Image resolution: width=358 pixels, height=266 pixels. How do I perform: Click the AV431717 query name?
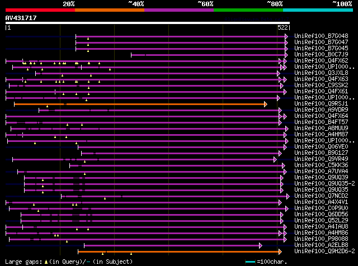21,18
